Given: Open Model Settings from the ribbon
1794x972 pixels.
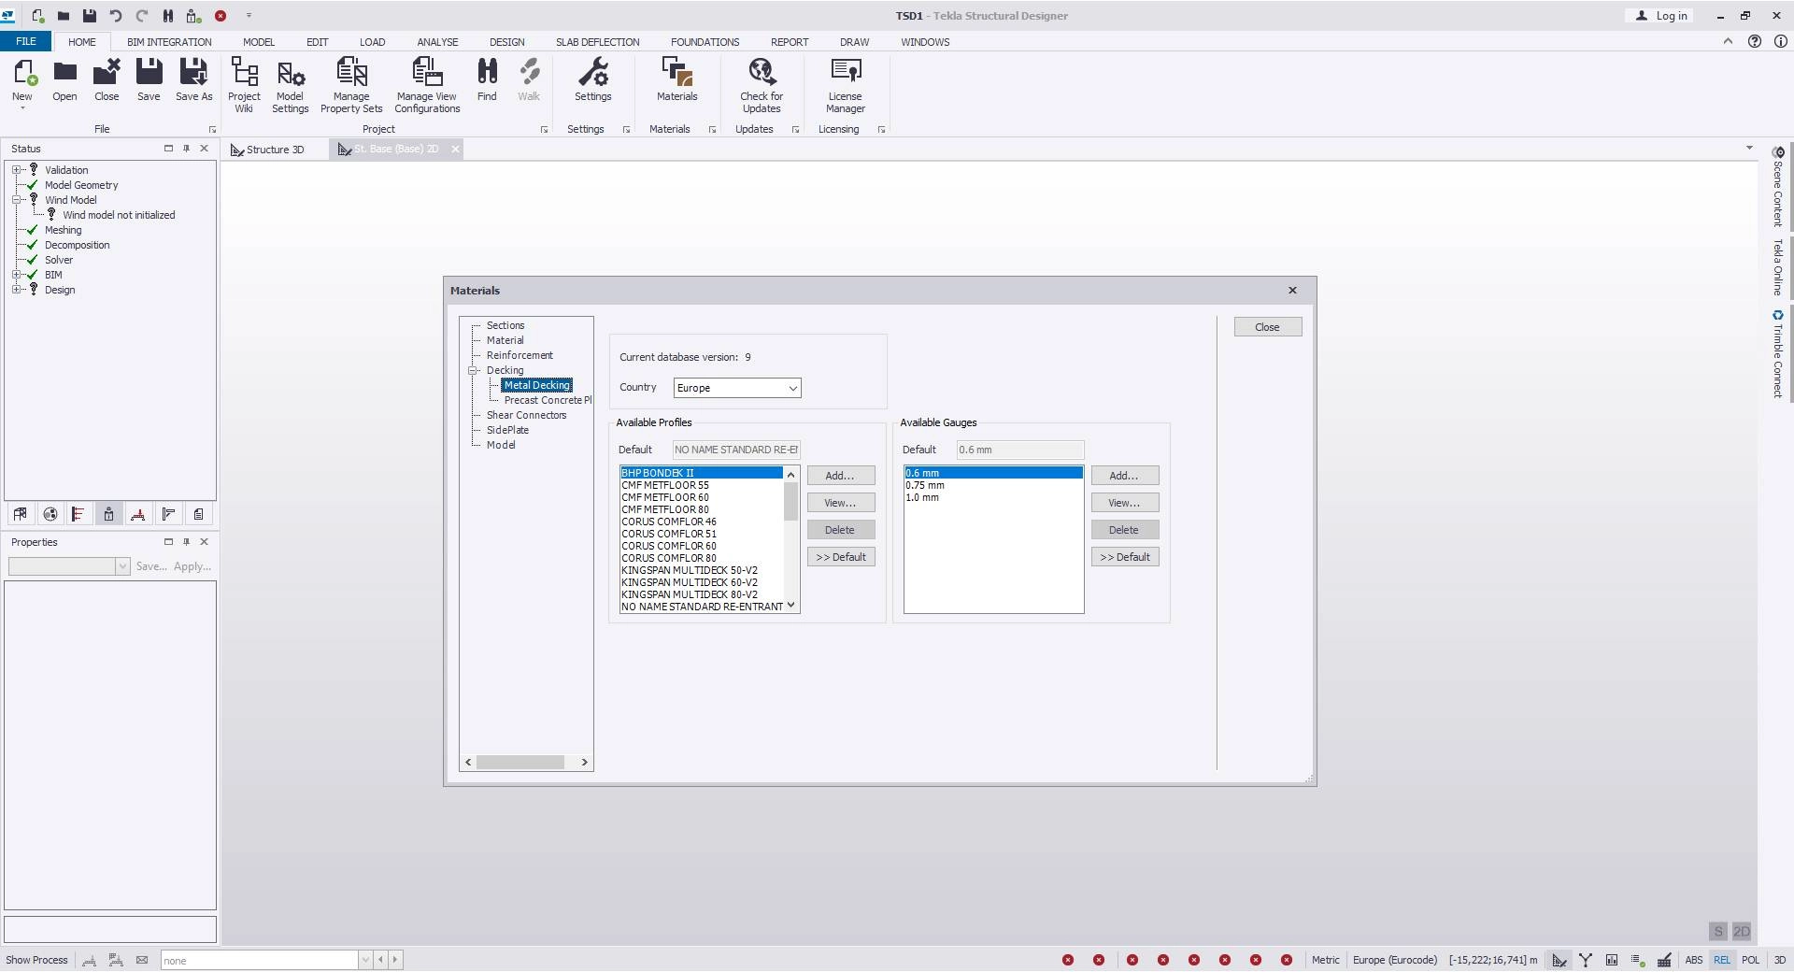Looking at the screenshot, I should coord(290,85).
